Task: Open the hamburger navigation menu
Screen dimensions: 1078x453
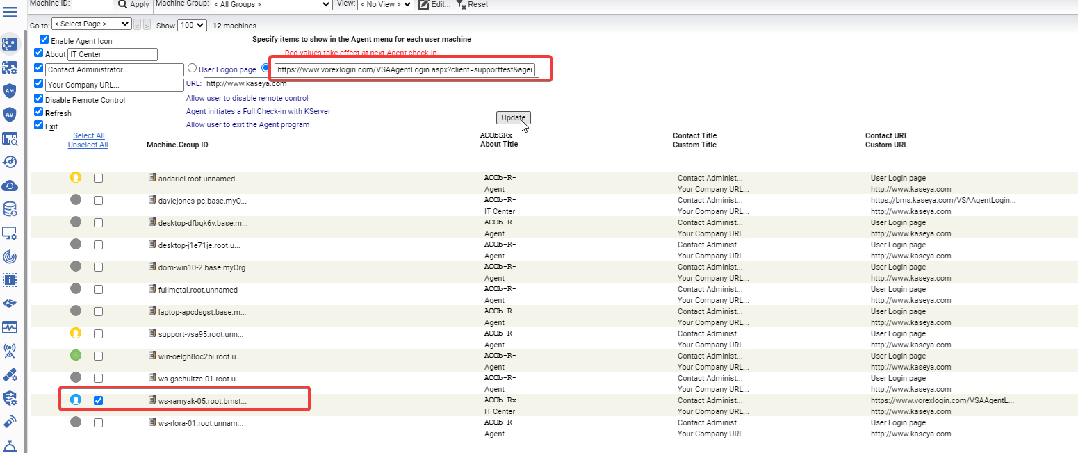Action: (x=10, y=13)
